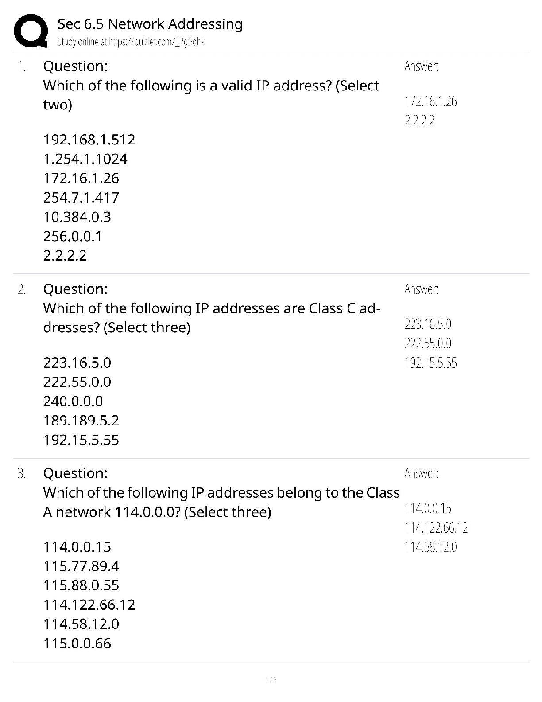Click the third question's Answer label
Image resolution: width=542 pixels, height=702 pixels.
(x=422, y=474)
